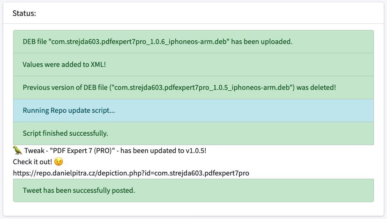
Task: Click the parrot emoji before Tweak
Action: tap(18, 151)
